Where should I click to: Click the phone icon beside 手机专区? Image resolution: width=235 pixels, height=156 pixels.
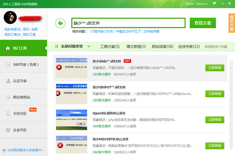tap(8, 113)
